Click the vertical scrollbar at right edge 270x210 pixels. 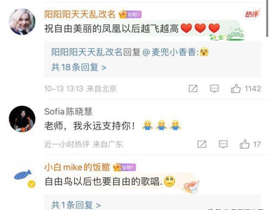click(x=267, y=18)
